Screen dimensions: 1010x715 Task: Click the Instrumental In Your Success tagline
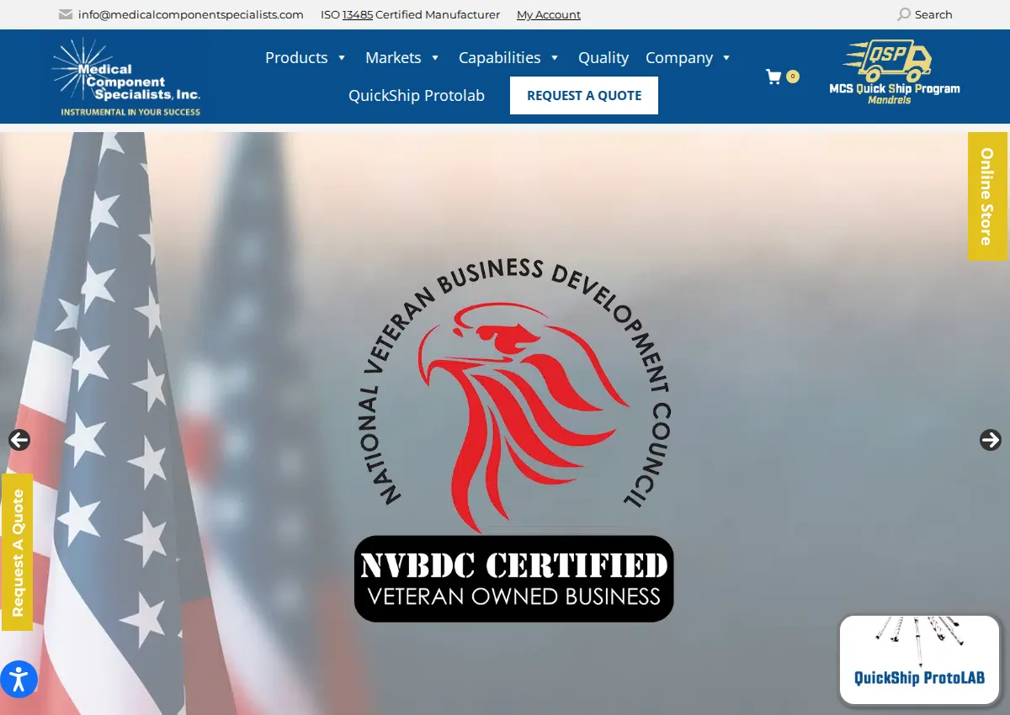click(x=130, y=112)
